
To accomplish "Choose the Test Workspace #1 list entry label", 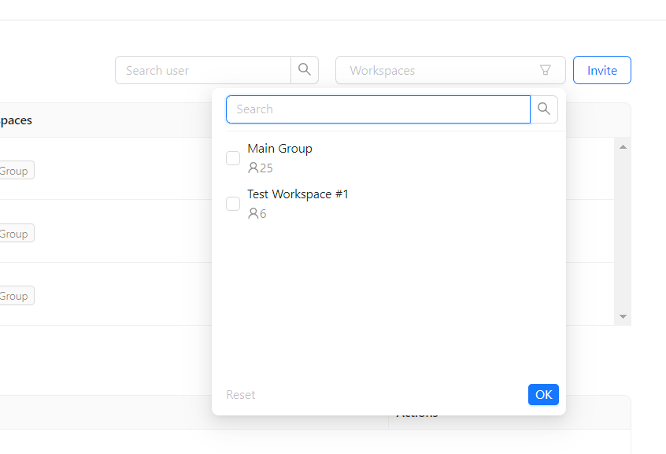I will (298, 194).
